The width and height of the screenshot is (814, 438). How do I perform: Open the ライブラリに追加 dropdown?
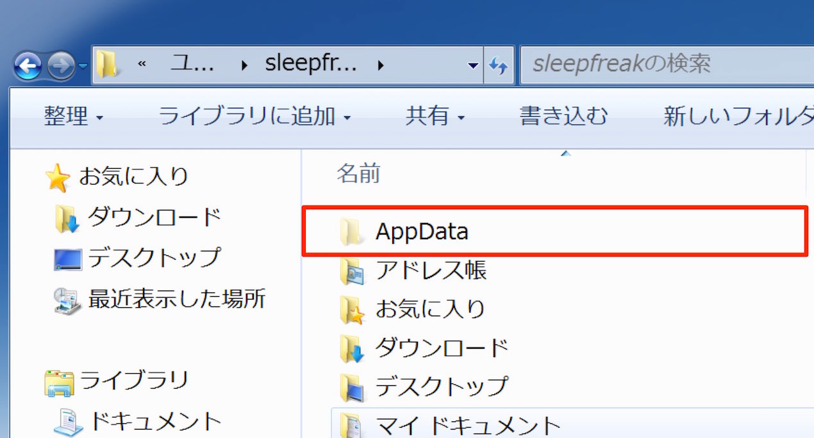point(254,117)
